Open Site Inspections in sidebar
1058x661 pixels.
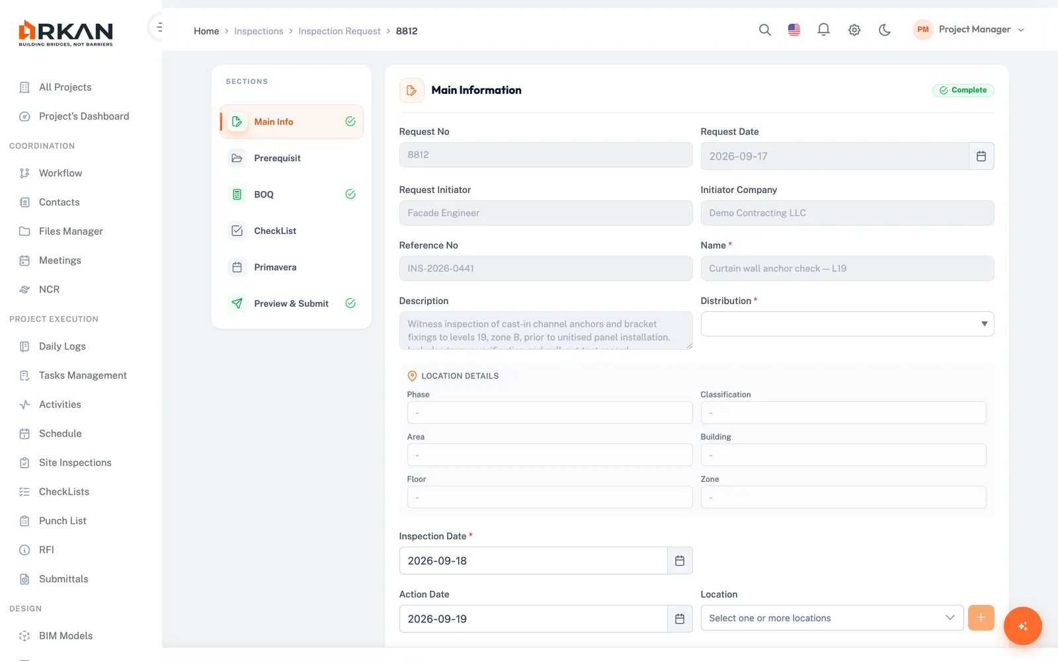click(x=75, y=463)
